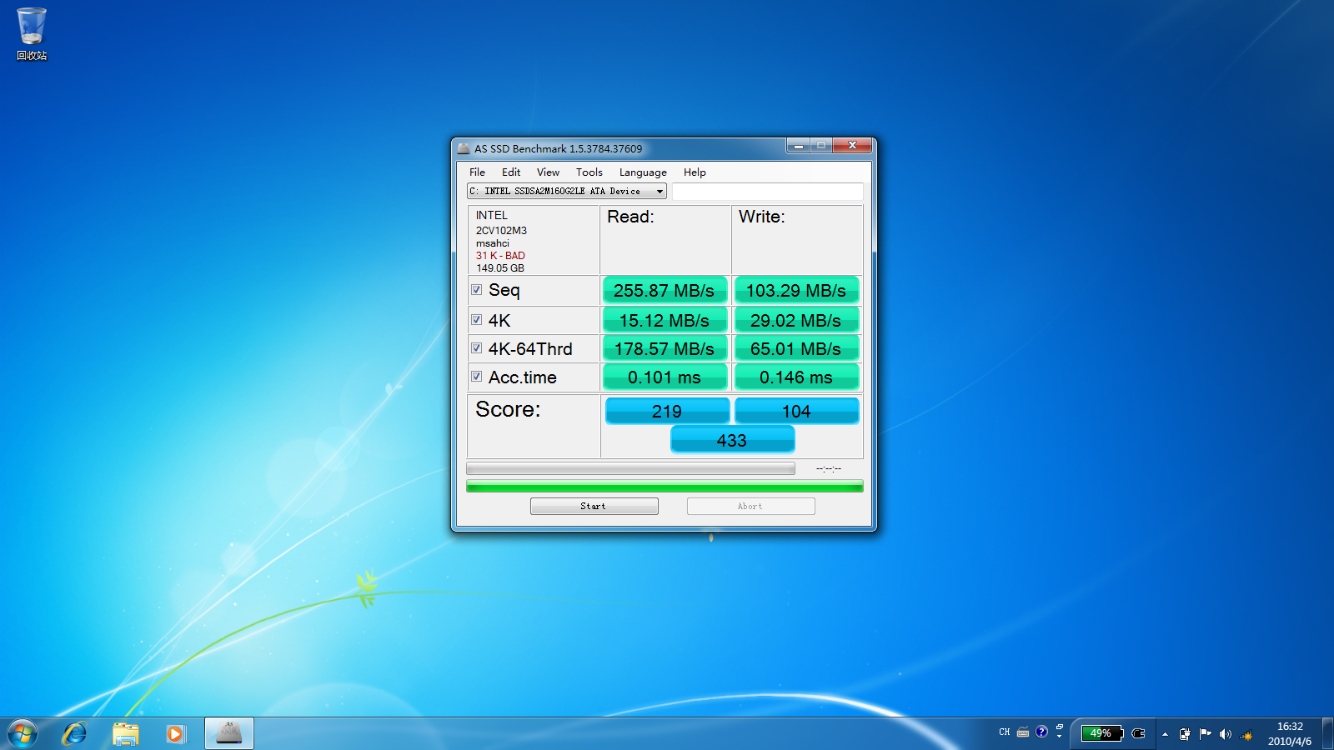Viewport: 1334px width, 750px height.
Task: Click the read score 219
Action: [667, 411]
